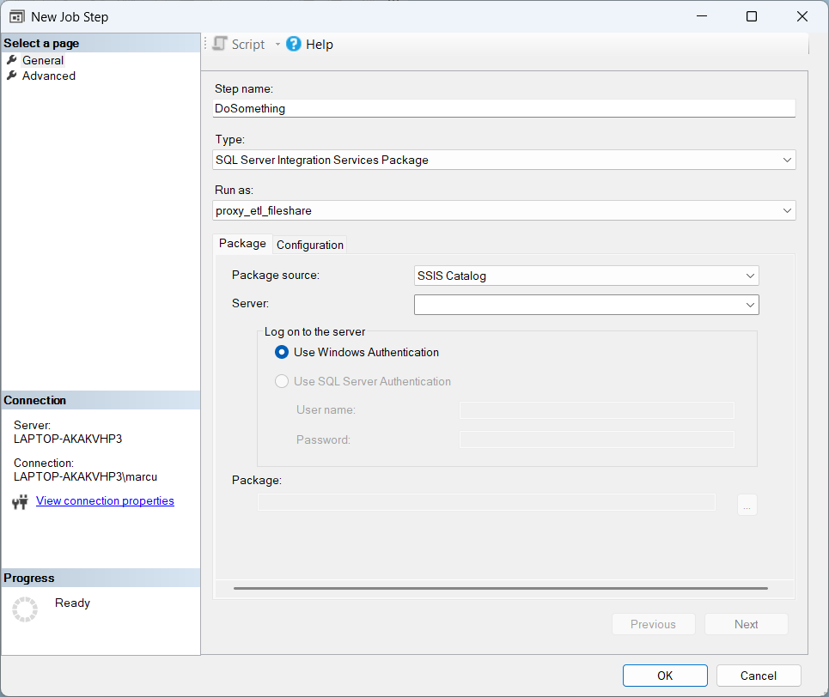829x697 pixels.
Task: Minimize the New Job Step window
Action: pos(702,16)
